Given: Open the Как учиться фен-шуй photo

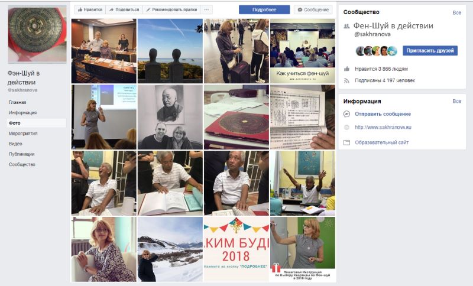Looking at the screenshot, I should pos(303,51).
